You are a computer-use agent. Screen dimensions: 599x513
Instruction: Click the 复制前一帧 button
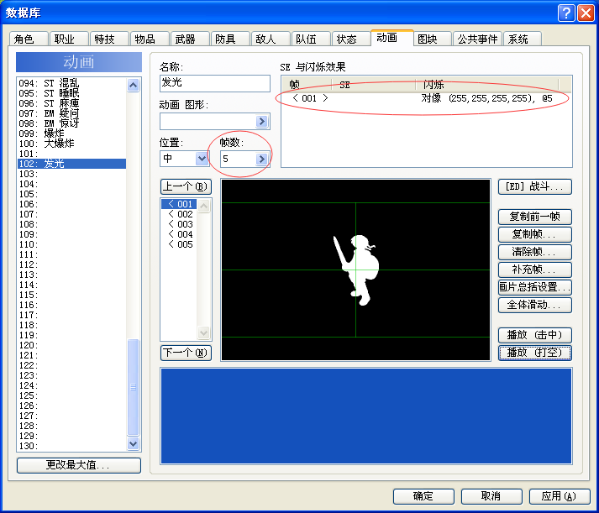(x=535, y=217)
